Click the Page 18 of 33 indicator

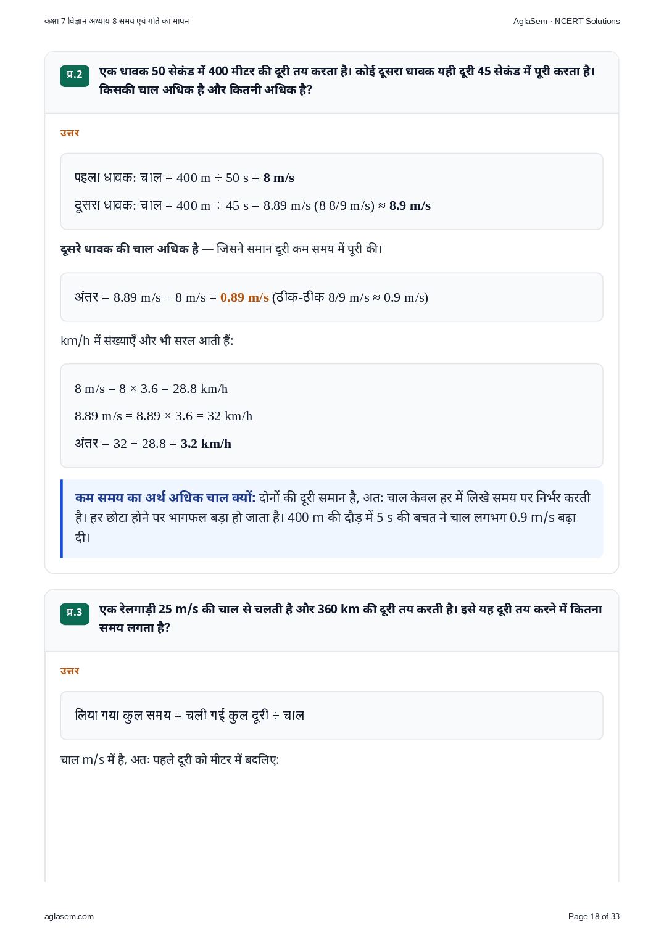594,916
